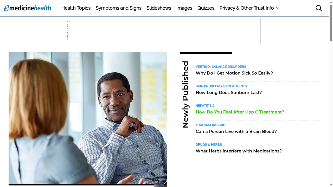Select Images in navigation bar
This screenshot has width=333, height=187.
click(184, 8)
